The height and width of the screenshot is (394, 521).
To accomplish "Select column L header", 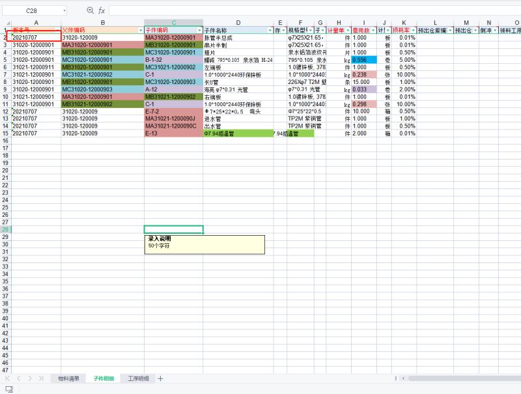I will point(435,23).
